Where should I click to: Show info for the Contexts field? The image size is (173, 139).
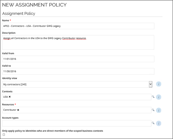click(x=159, y=97)
